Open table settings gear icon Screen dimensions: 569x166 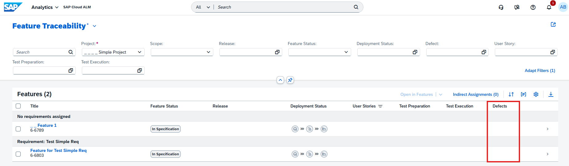pos(536,94)
